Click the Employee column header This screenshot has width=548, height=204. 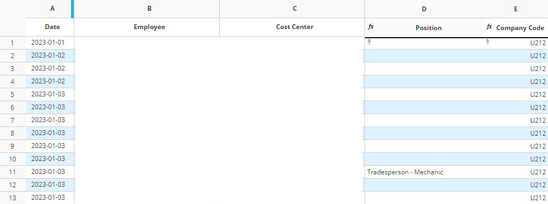[149, 27]
